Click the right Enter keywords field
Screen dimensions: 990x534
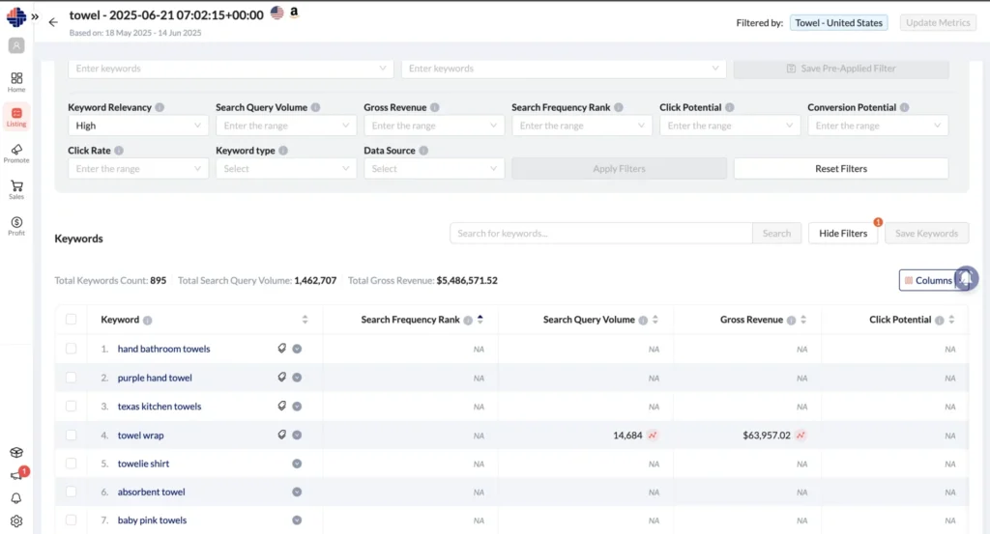[x=564, y=69]
